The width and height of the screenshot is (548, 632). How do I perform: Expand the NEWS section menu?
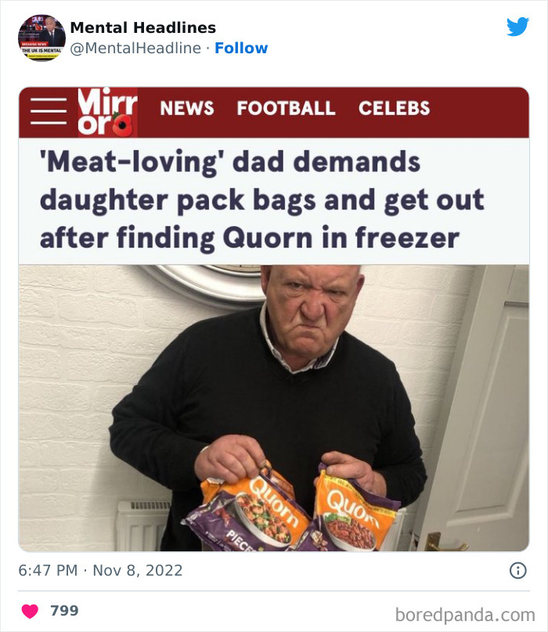(188, 109)
